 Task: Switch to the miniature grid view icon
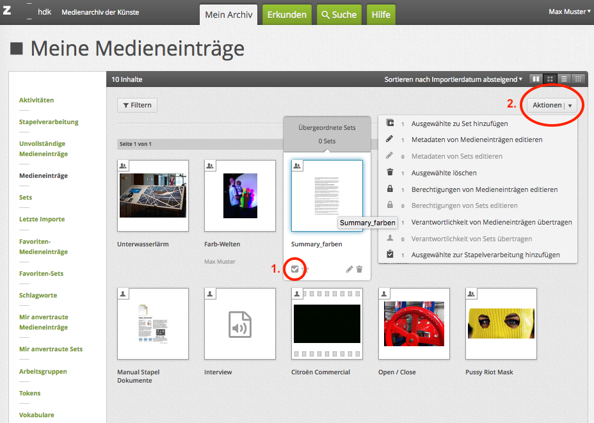(x=578, y=79)
